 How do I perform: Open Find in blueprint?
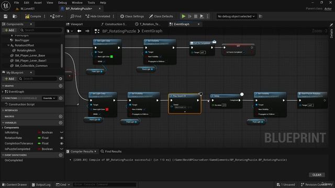76,16
